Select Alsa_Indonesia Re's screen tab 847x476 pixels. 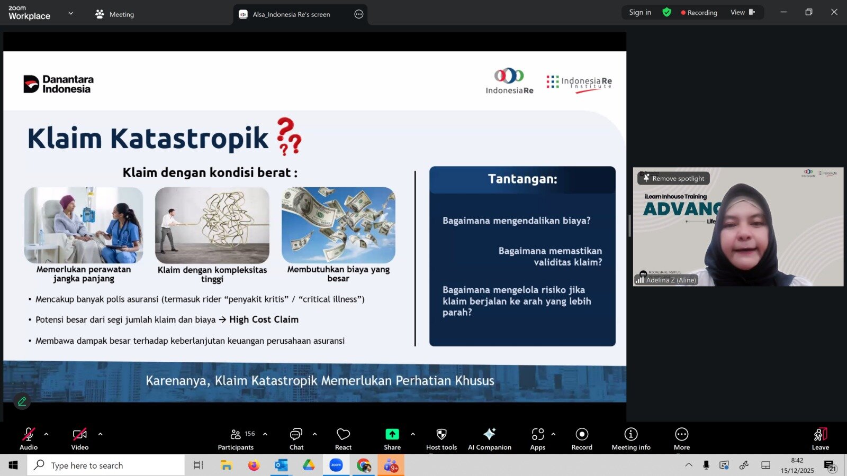click(291, 14)
